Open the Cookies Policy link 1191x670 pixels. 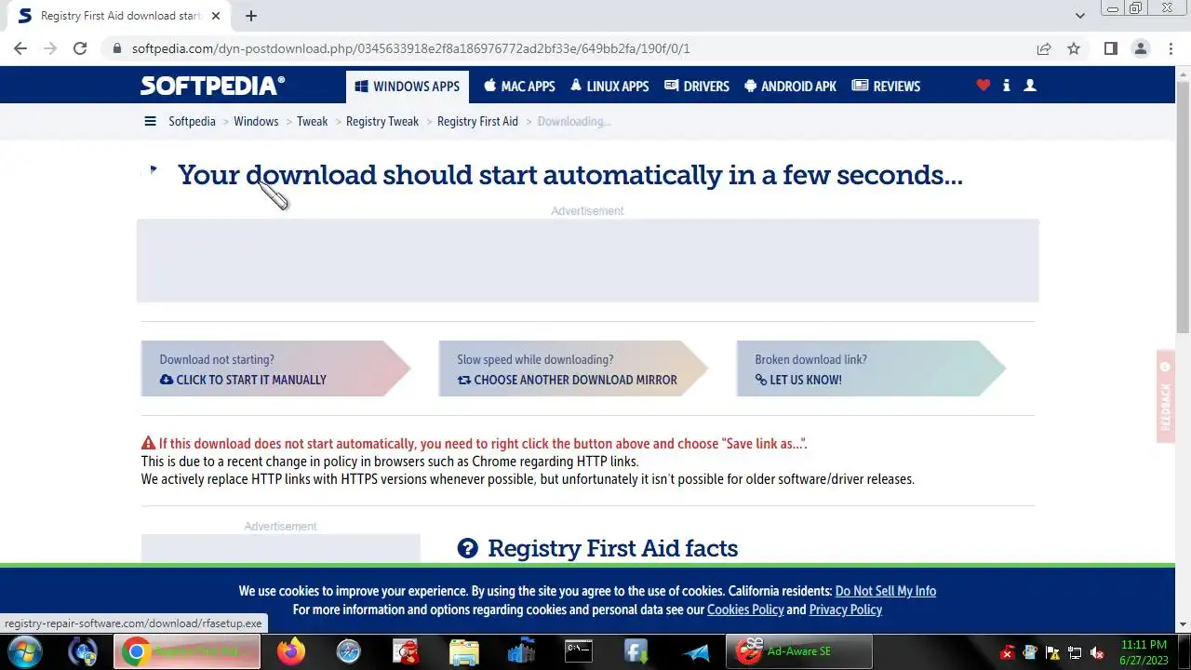click(x=745, y=610)
